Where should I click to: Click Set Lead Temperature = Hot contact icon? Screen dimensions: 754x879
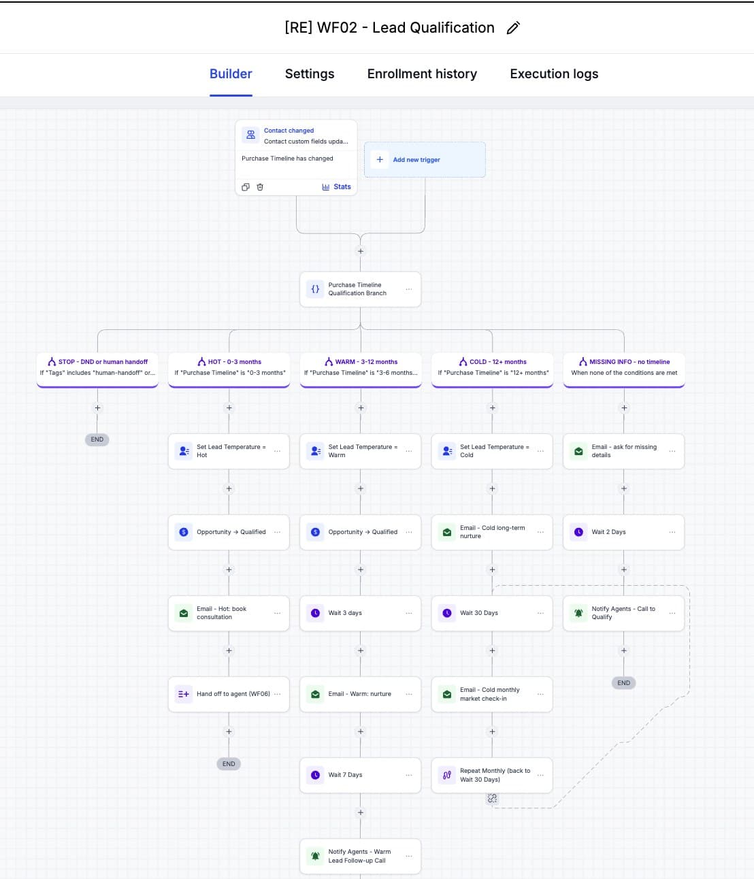pos(184,451)
